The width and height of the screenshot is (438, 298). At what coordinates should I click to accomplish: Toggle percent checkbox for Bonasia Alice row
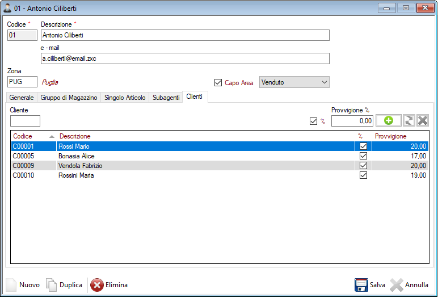tap(363, 156)
